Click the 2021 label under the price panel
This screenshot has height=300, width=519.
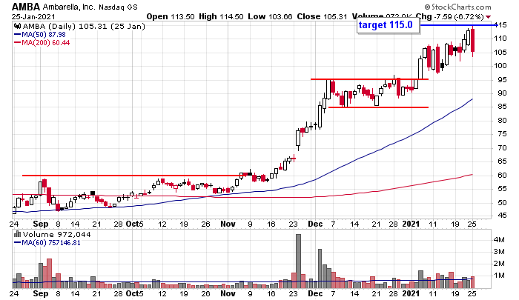[411, 224]
